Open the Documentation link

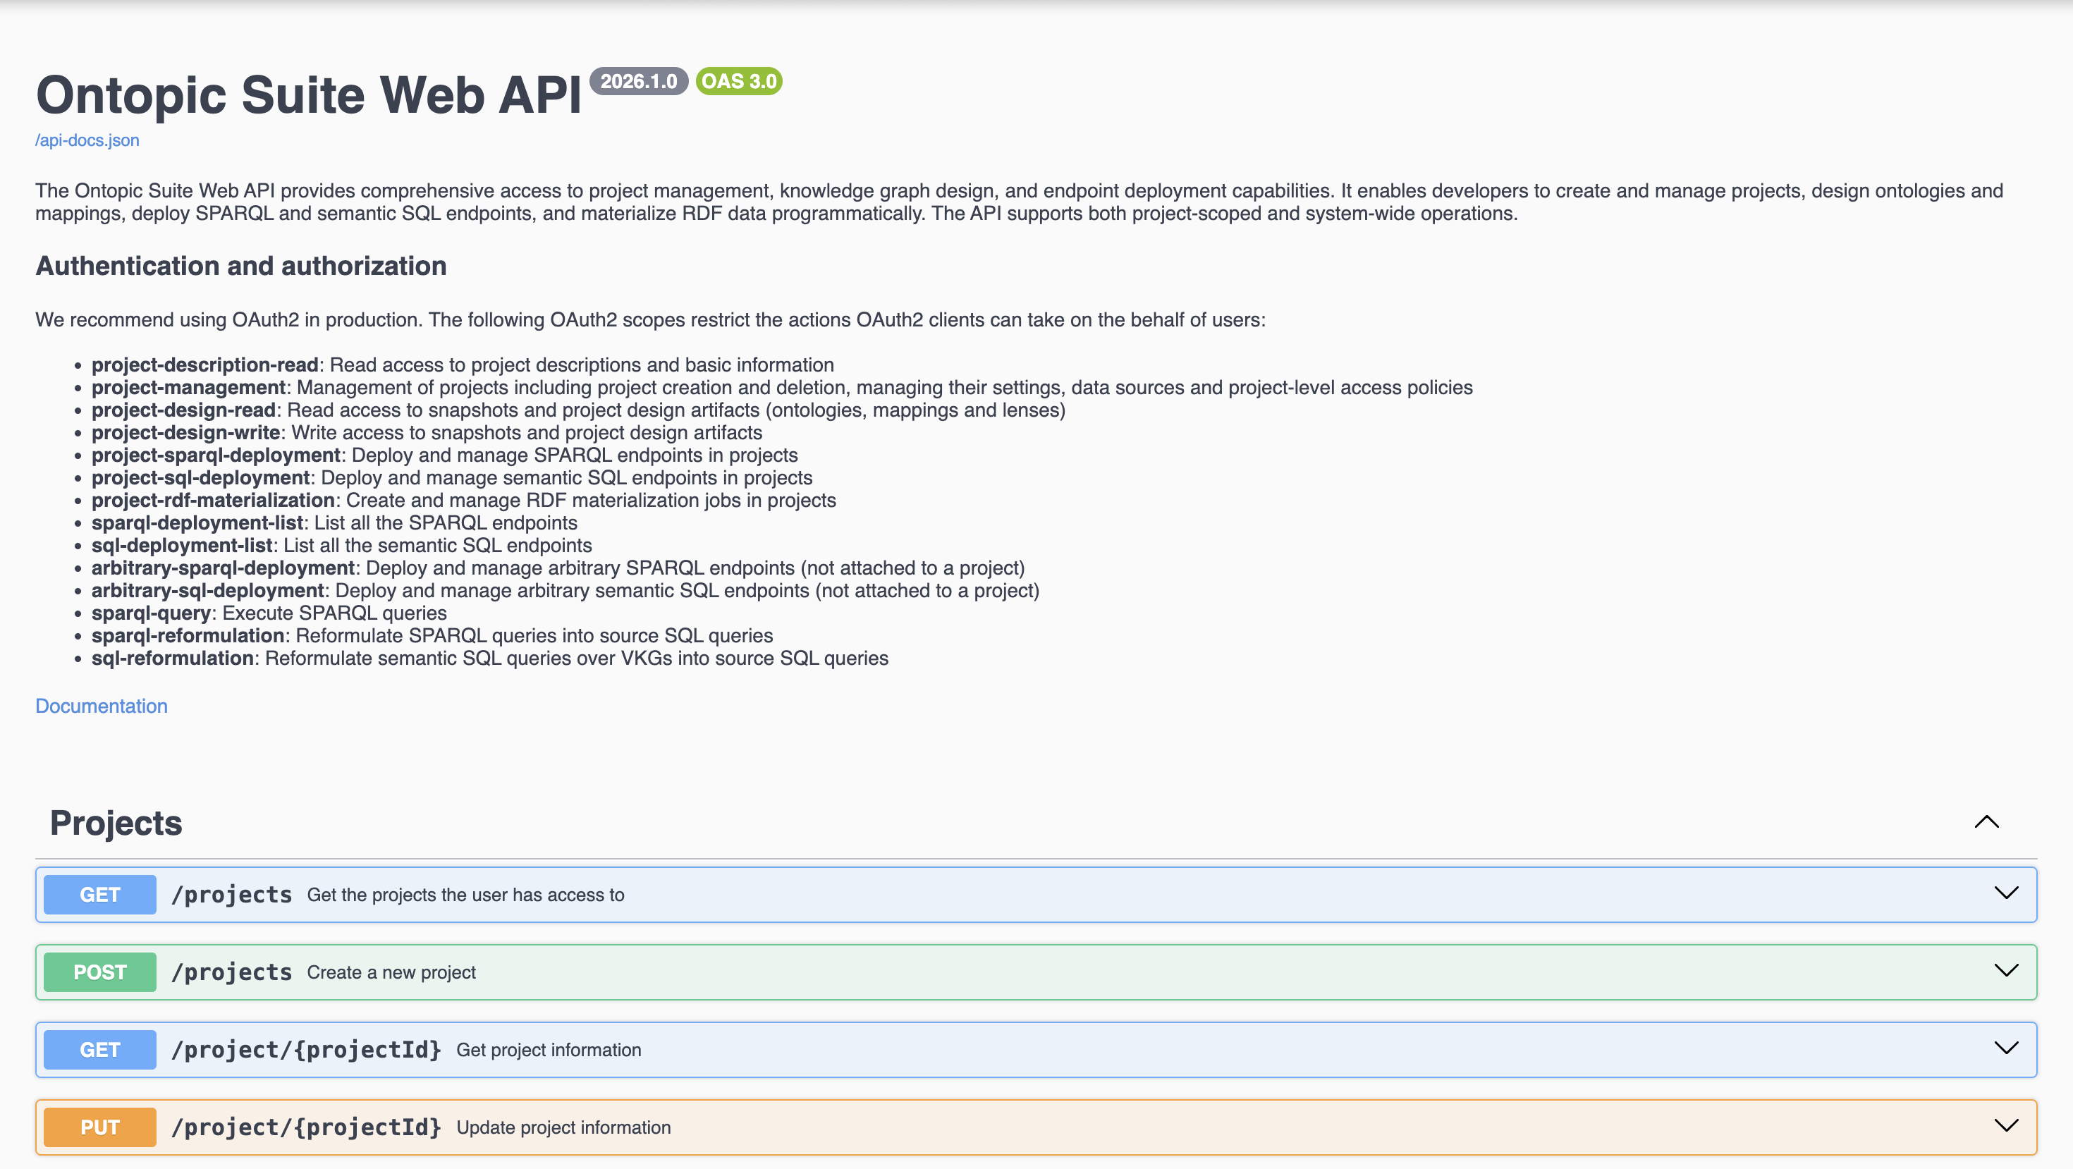coord(102,706)
